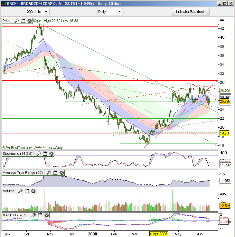Minimize the BRCM chart window

pyautogui.click(x=220, y=4)
